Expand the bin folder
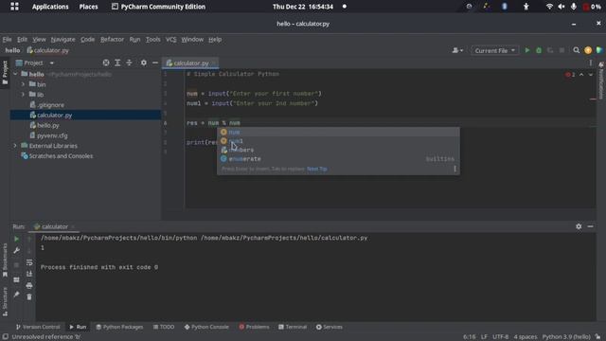The height and width of the screenshot is (341, 606). [x=23, y=84]
